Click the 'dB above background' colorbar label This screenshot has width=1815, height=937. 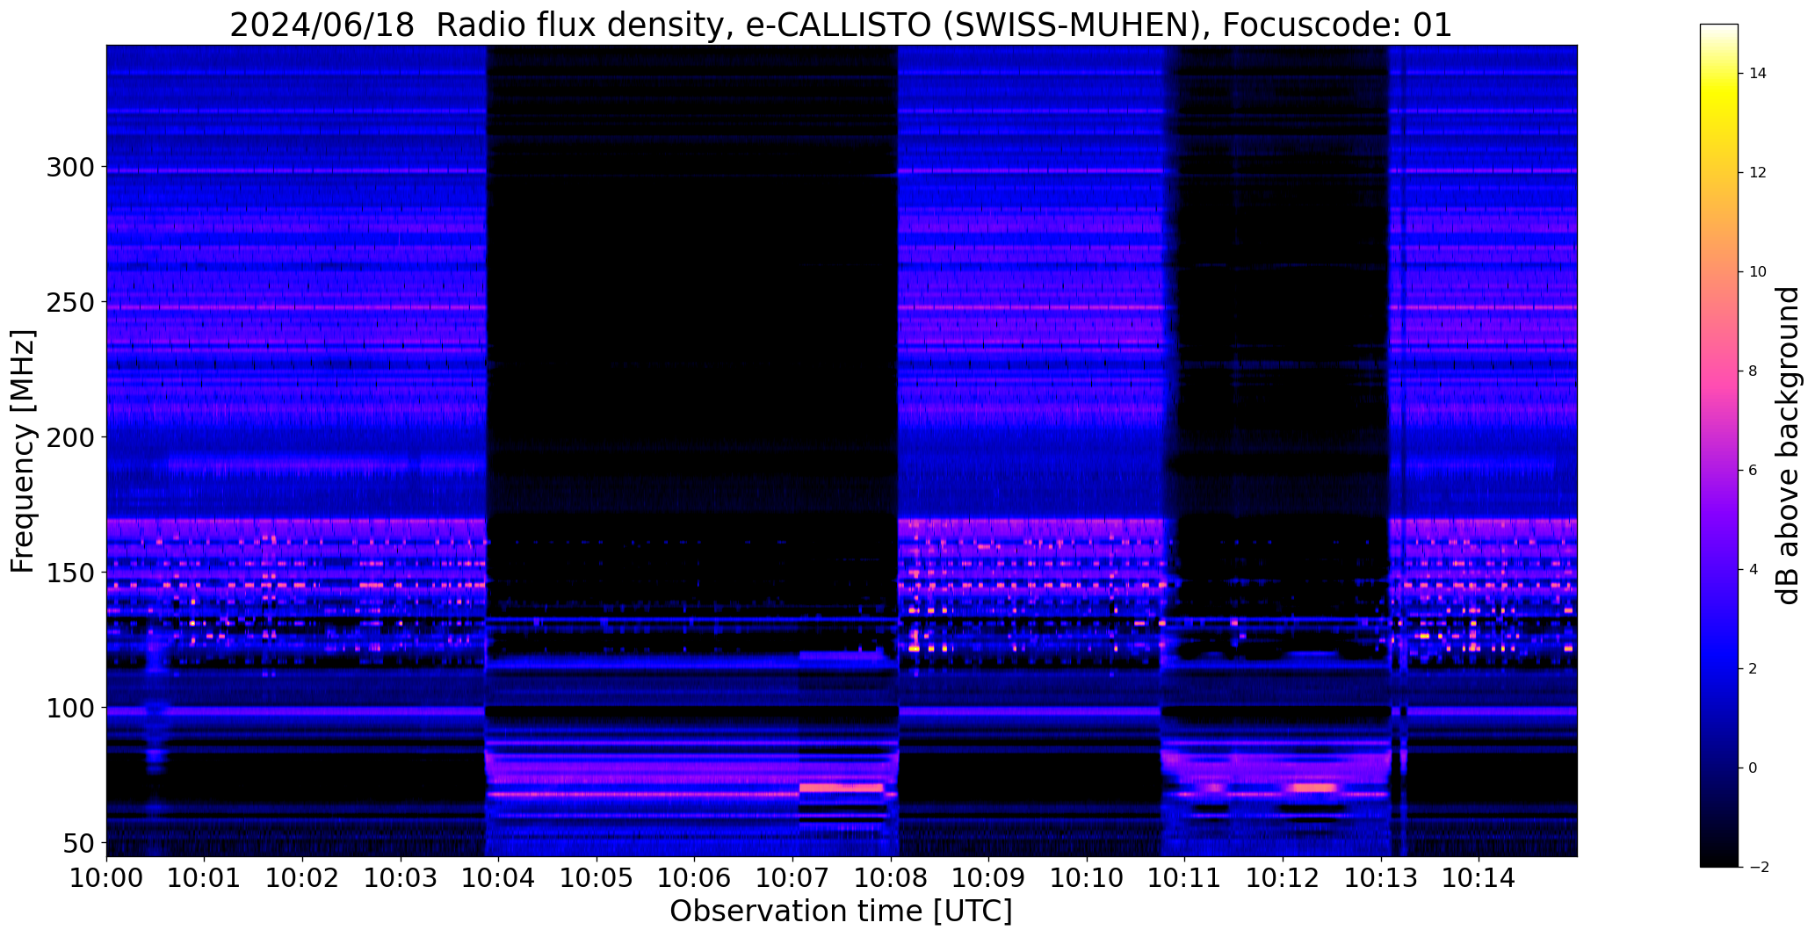coord(1789,445)
